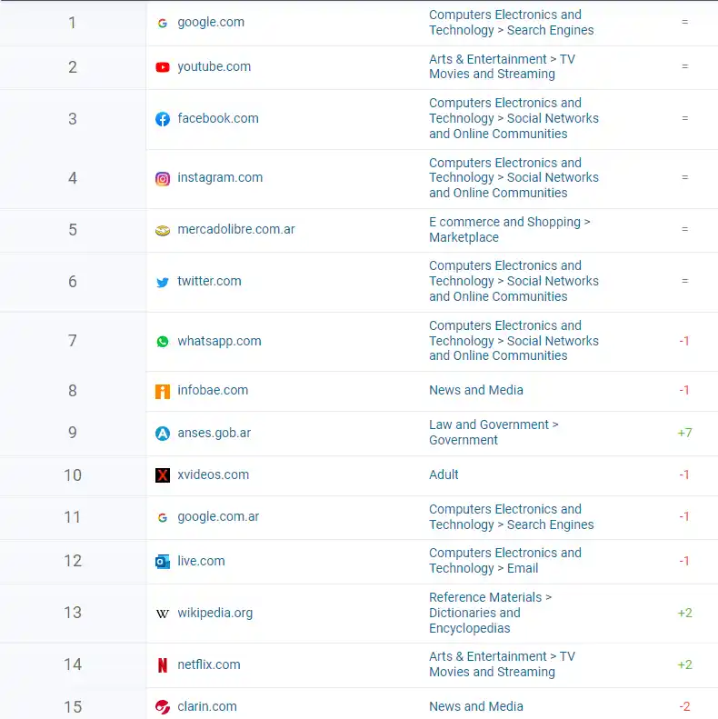Open the infobae.com site link
Viewport: 718px width, 719px height.
point(213,390)
